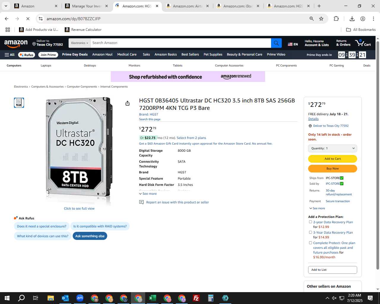The height and width of the screenshot is (304, 380).
Task: Click the share icon beside the product image
Action: (x=127, y=103)
